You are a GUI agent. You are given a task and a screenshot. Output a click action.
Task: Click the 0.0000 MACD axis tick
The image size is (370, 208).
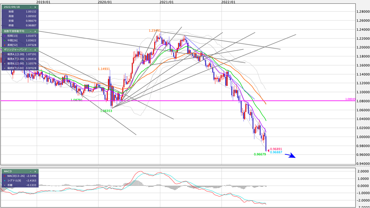pyautogui.click(x=364, y=186)
